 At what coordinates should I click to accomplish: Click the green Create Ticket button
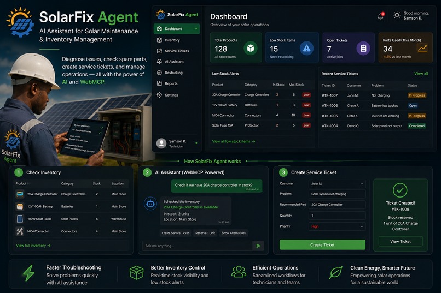322,245
